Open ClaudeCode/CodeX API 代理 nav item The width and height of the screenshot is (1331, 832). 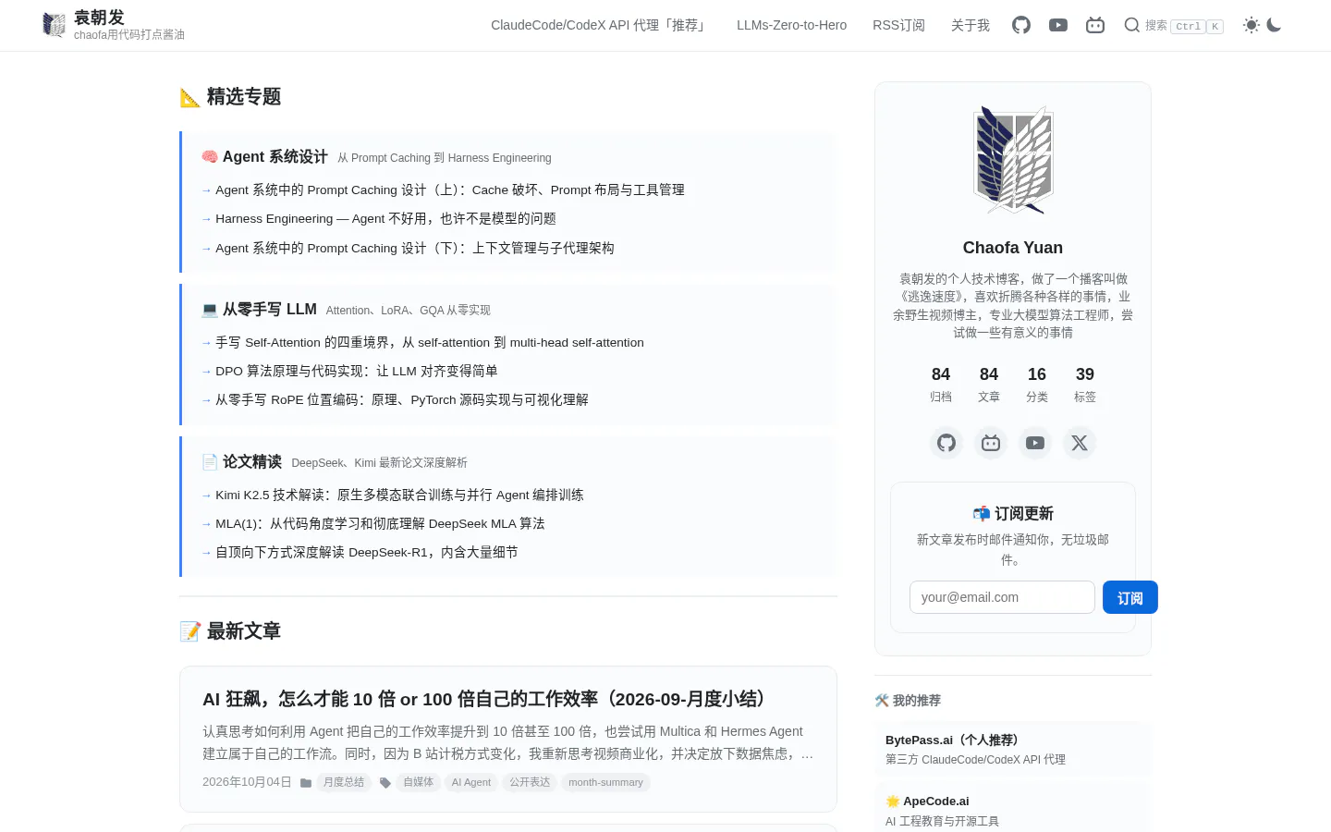[x=600, y=25]
